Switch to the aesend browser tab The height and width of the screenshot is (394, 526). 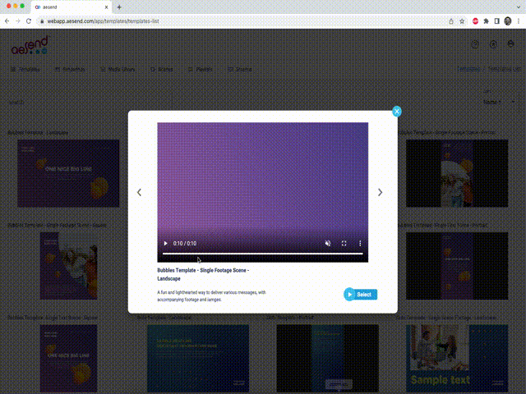(x=70, y=7)
